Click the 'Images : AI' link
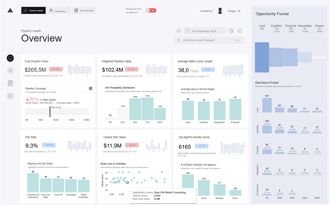330x205 pixels. (x=234, y=11)
